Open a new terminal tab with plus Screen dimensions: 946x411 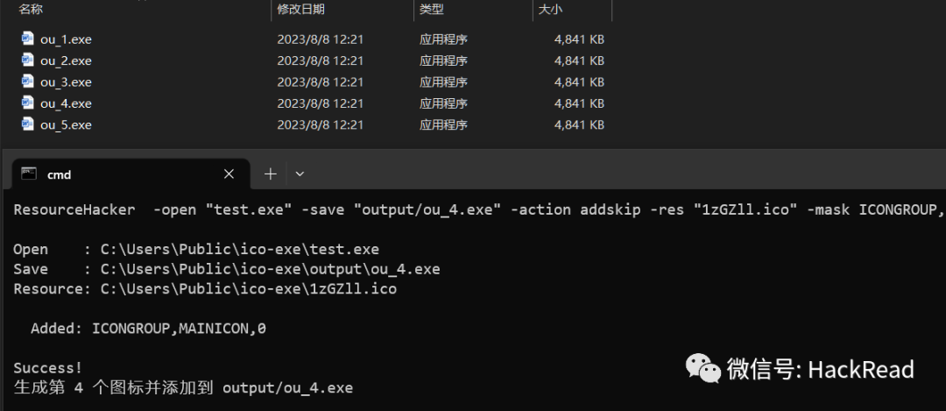point(271,174)
